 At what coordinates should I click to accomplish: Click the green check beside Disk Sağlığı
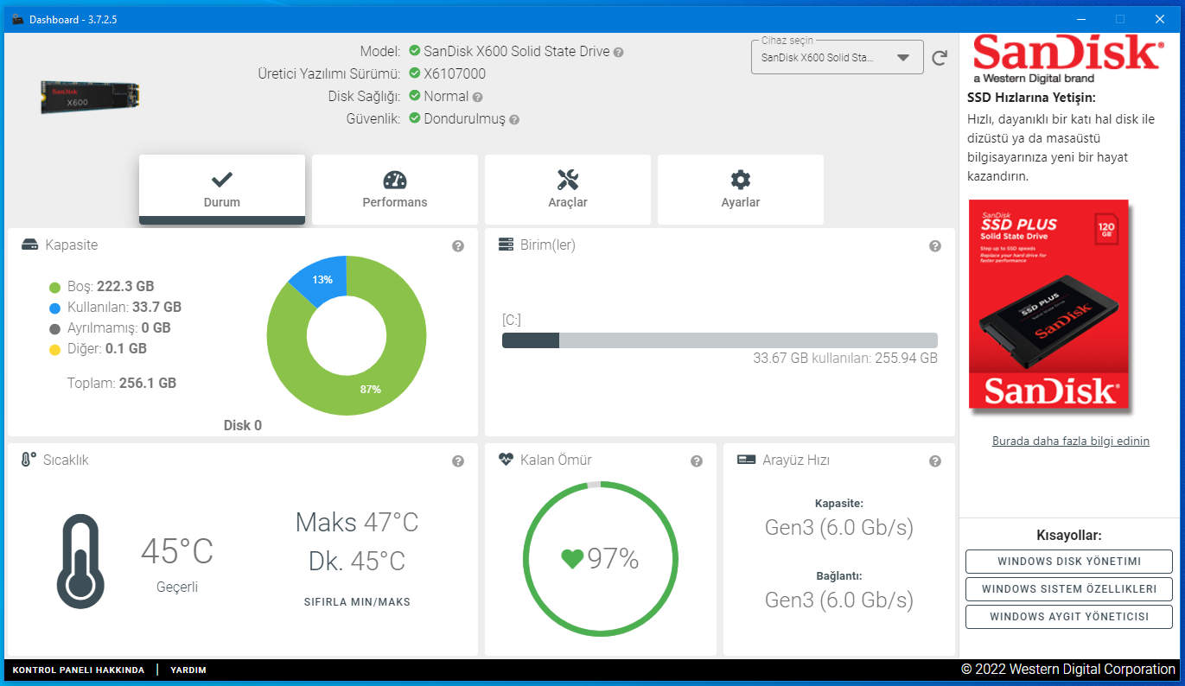tap(415, 96)
